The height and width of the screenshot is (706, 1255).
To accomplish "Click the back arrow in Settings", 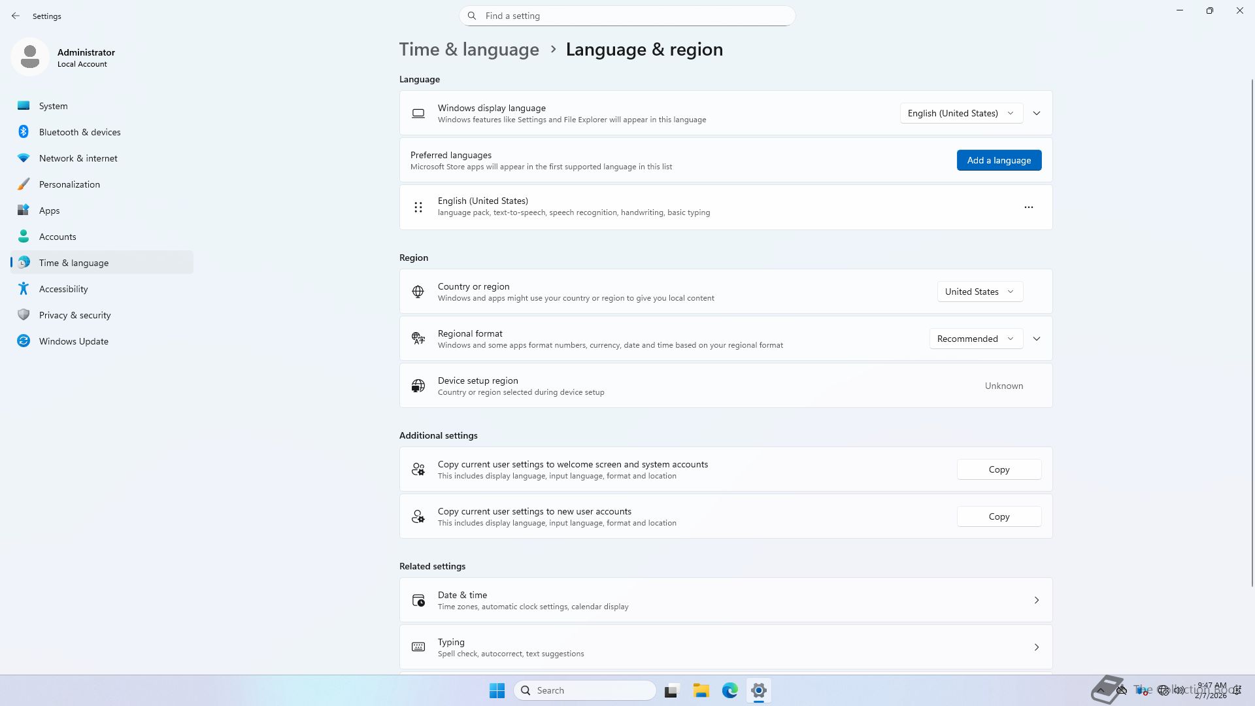I will tap(16, 16).
